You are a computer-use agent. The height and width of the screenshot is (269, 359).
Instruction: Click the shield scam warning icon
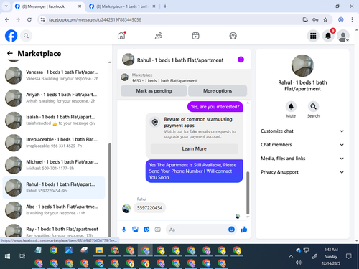[x=155, y=122]
